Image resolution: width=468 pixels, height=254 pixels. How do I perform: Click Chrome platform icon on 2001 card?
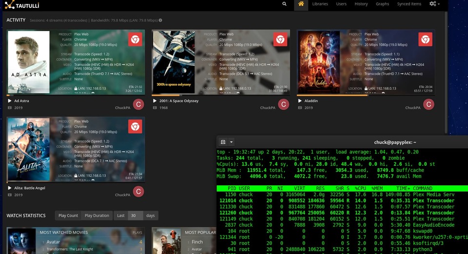pos(280,39)
